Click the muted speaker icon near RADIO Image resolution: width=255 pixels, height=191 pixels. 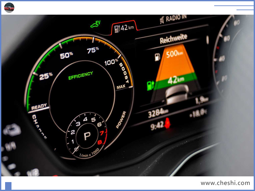(x=162, y=20)
